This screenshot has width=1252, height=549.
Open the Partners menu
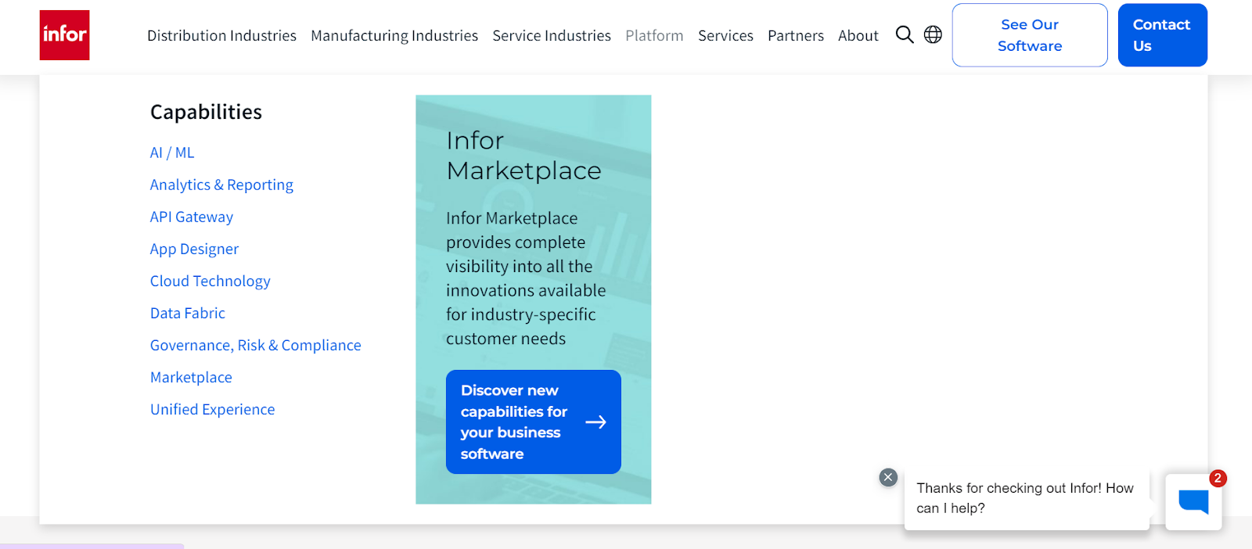[x=796, y=35]
